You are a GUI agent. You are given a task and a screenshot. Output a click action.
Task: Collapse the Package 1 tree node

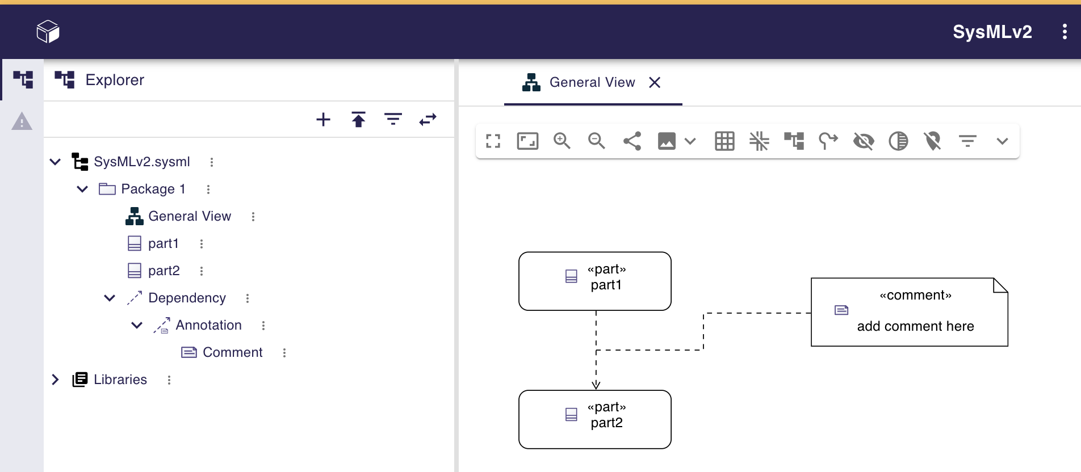(x=82, y=189)
